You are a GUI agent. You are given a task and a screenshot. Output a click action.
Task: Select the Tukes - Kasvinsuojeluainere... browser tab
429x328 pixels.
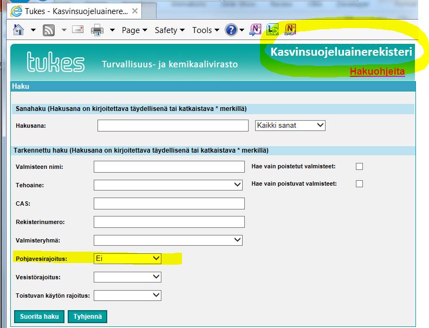click(74, 11)
